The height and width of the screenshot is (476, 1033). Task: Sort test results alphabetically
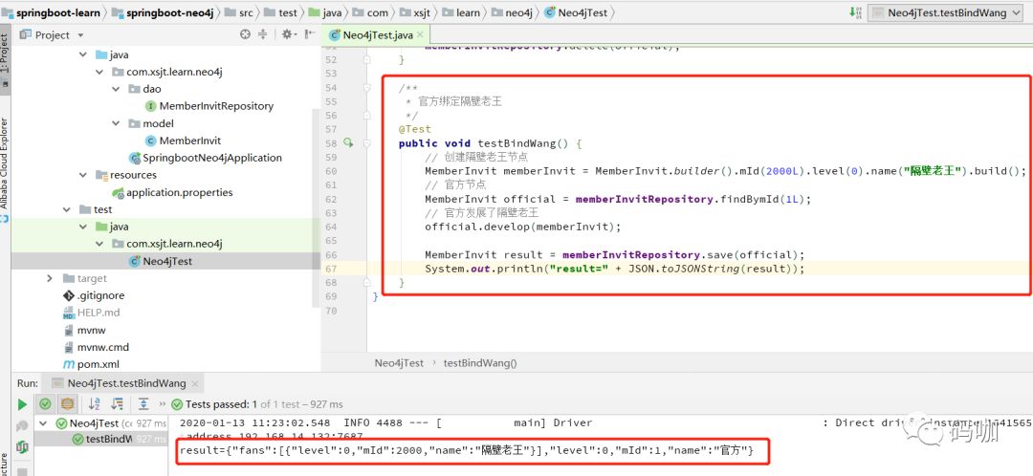click(94, 404)
